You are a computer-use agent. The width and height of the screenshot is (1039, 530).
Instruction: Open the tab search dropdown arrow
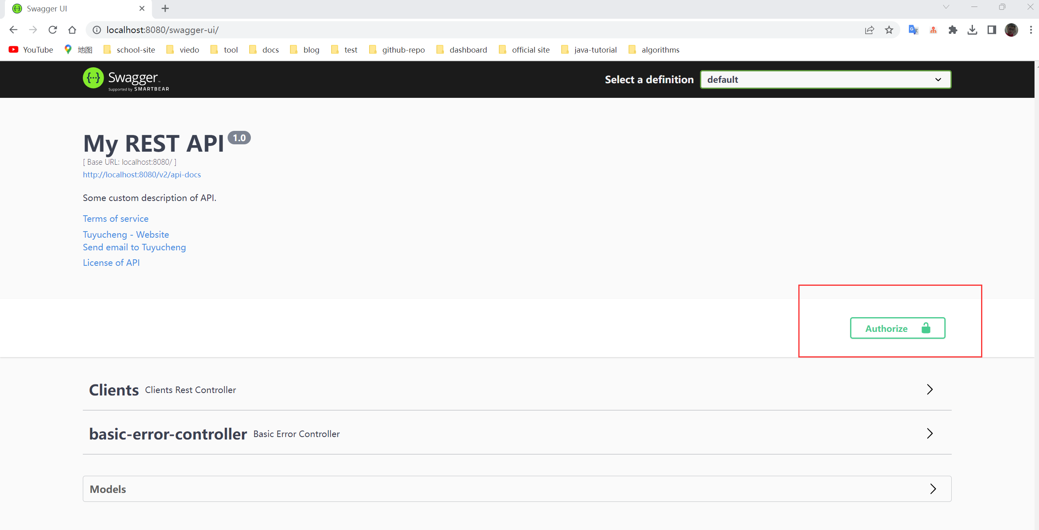point(946,7)
